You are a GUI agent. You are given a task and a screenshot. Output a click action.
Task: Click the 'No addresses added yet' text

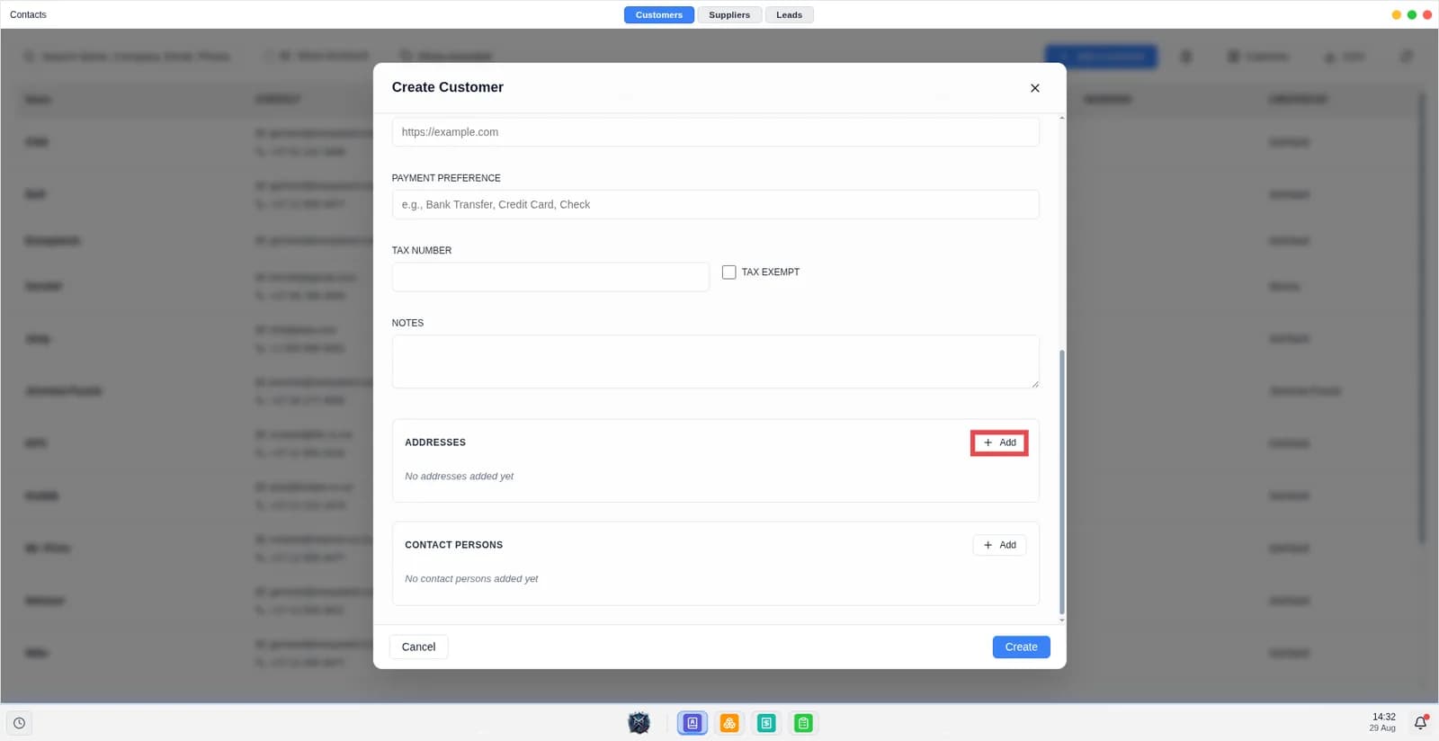(459, 477)
